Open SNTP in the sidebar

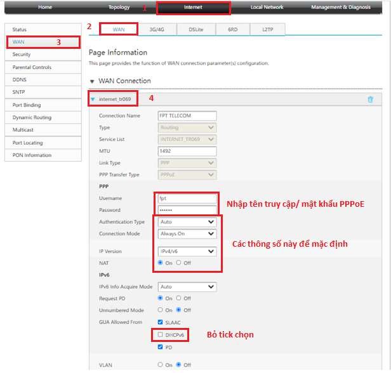[x=43, y=92]
